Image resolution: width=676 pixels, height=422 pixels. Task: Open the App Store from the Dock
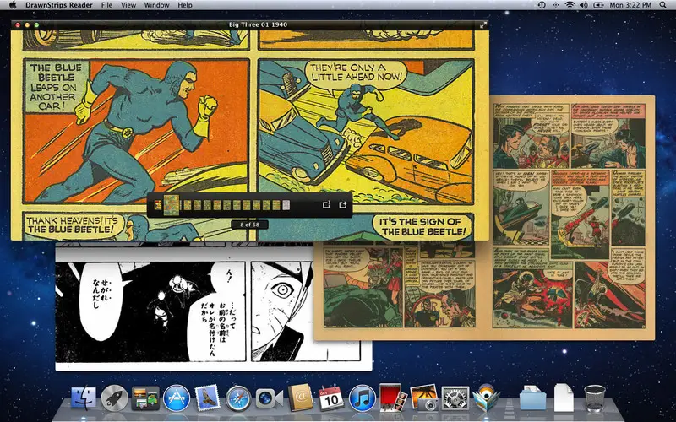click(x=177, y=398)
